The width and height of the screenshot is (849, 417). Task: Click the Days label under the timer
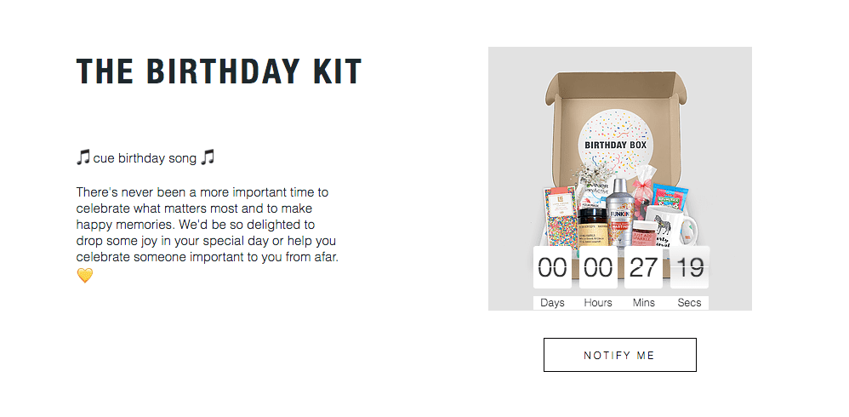point(552,303)
